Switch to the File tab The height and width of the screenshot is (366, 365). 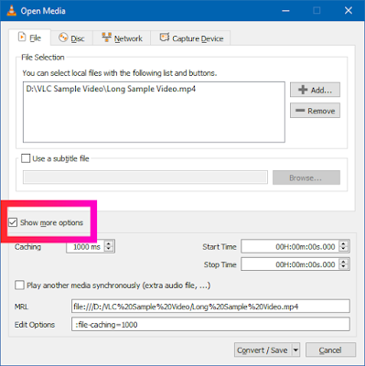tap(29, 38)
